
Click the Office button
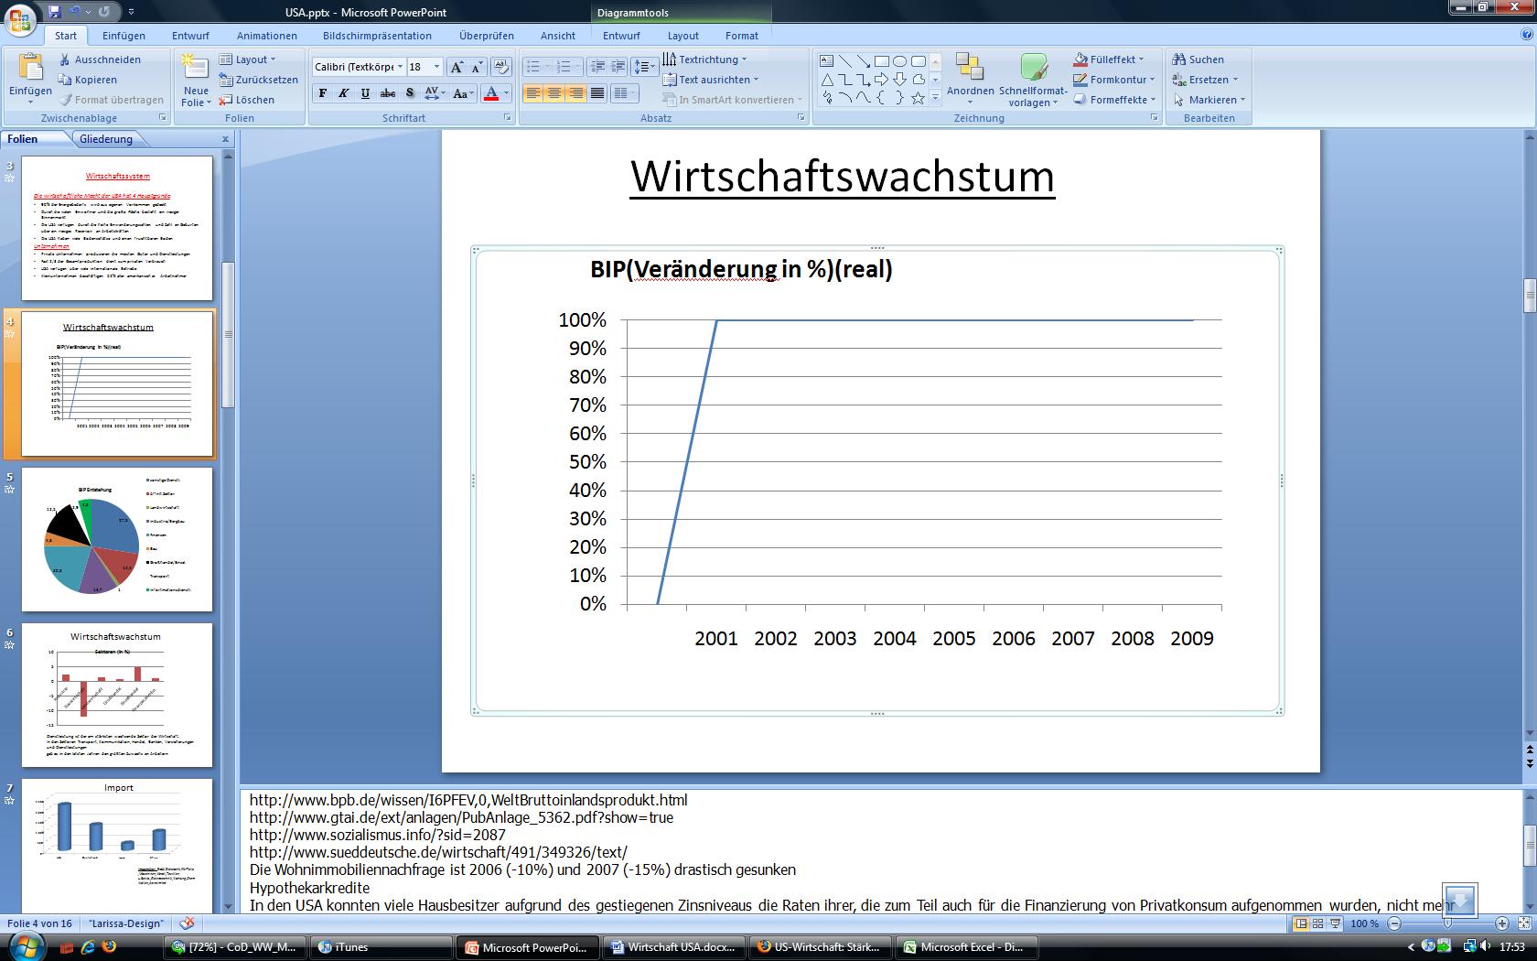click(x=20, y=18)
